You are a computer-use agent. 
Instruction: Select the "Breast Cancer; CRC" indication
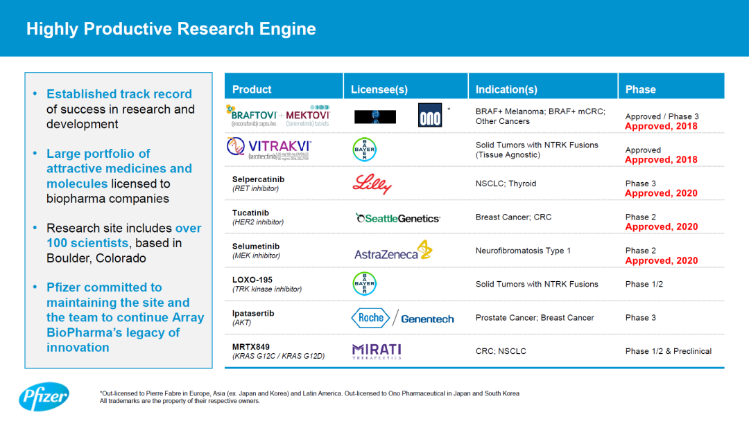[x=513, y=217]
